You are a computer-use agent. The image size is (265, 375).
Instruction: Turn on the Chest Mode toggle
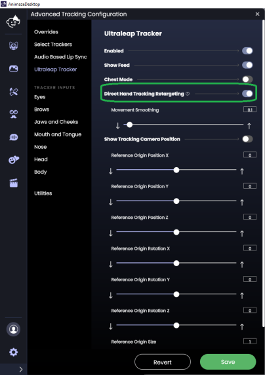[247, 79]
